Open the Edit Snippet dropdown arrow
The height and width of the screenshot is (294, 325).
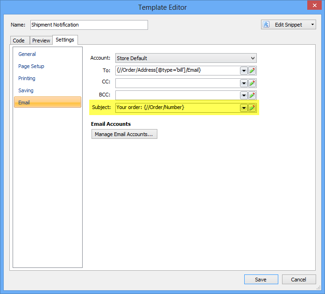tap(311, 25)
